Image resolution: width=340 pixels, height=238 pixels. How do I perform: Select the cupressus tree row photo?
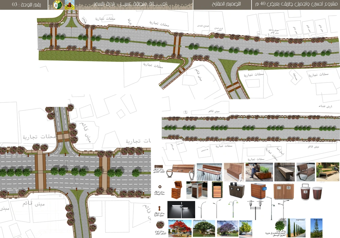pyautogui.click(x=296, y=228)
